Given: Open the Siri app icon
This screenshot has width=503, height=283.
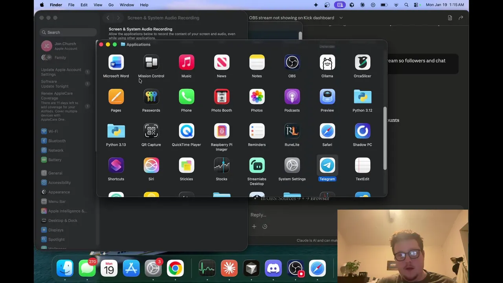Looking at the screenshot, I should click(151, 165).
